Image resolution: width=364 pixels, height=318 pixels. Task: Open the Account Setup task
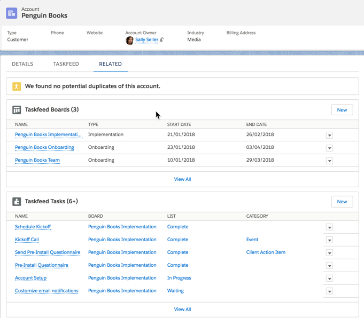(x=30, y=278)
